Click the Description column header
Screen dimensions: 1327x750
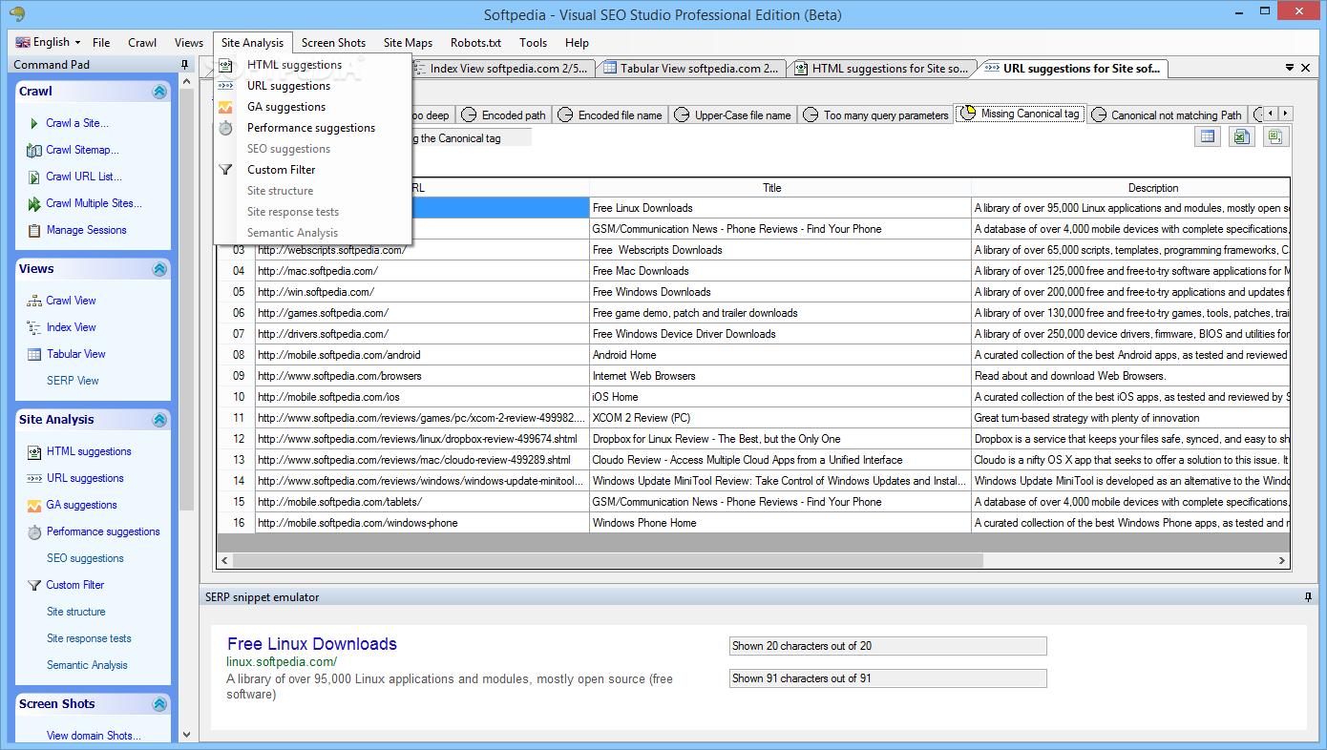click(x=1131, y=188)
